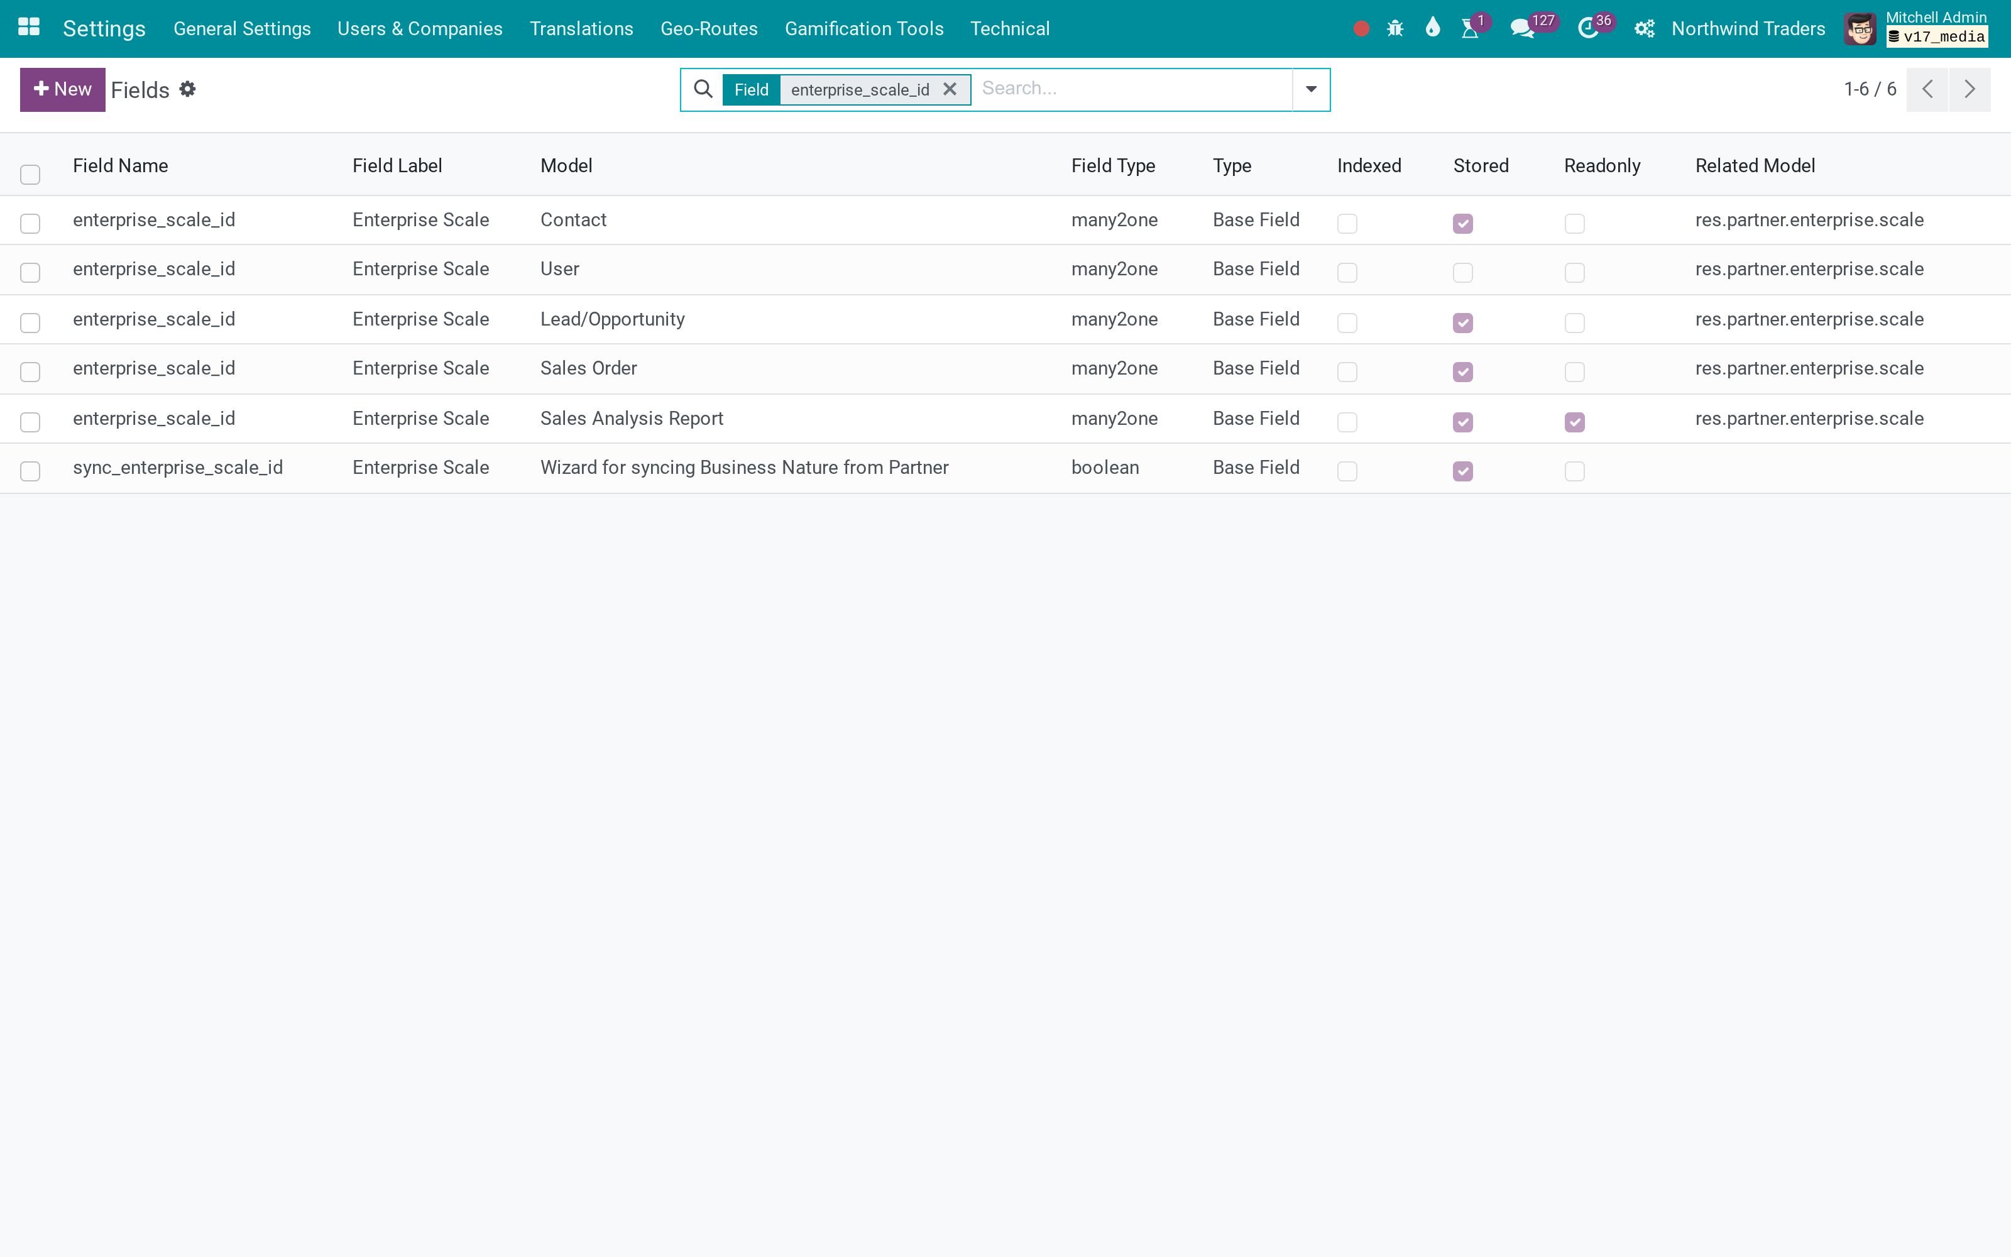This screenshot has height=1257, width=2011.
Task: Toggle Stored checkbox in the Contact row
Action: click(1464, 224)
